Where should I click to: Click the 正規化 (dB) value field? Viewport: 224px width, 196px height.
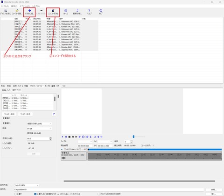click(38, 138)
